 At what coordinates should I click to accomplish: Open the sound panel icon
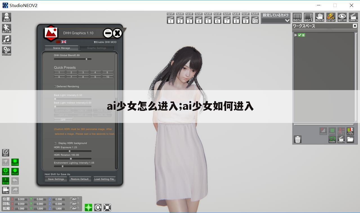click(x=6, y=40)
